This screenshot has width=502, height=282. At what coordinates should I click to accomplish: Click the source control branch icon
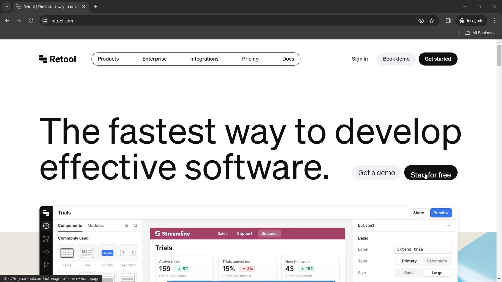46,265
